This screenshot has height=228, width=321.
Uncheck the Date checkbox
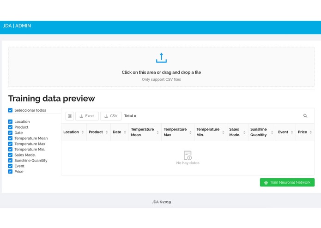point(11,133)
